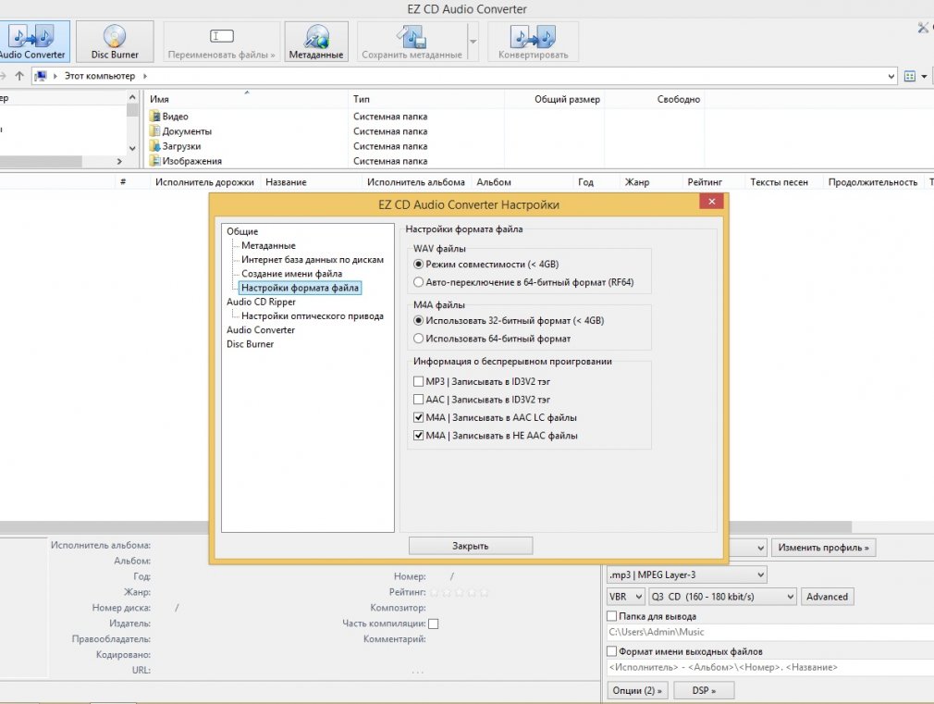
Task: Click the folder tree scroll-down arrow
Action: 132,148
